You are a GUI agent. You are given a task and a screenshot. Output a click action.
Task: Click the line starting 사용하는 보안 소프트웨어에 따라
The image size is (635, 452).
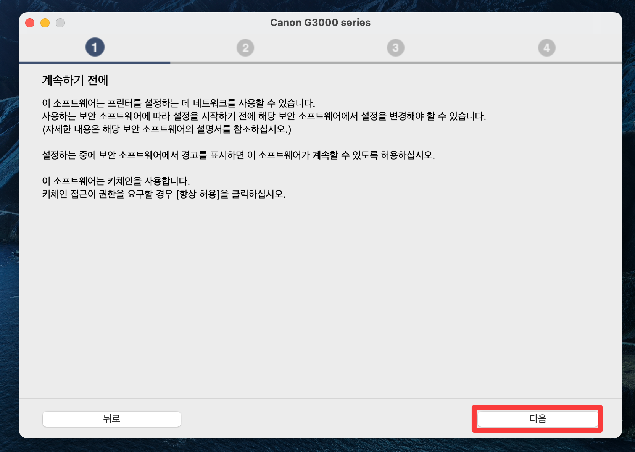coord(264,116)
